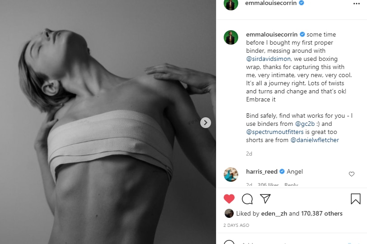This screenshot has width=367, height=244.
Task: Click the black-and-white post photo
Action: coord(108,122)
